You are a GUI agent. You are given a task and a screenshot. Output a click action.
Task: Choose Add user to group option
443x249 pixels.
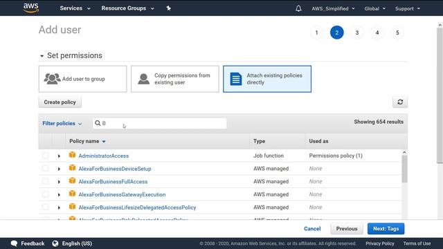click(82, 79)
